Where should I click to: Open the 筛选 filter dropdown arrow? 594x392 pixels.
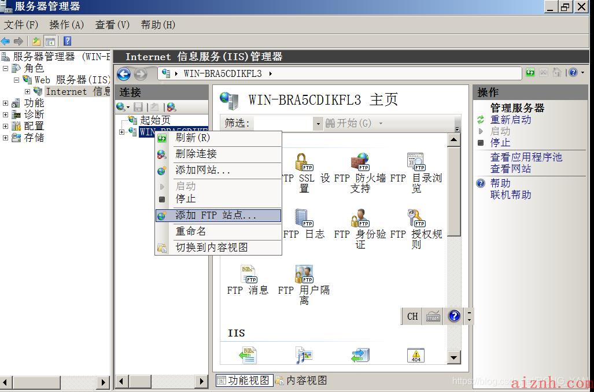coord(318,124)
